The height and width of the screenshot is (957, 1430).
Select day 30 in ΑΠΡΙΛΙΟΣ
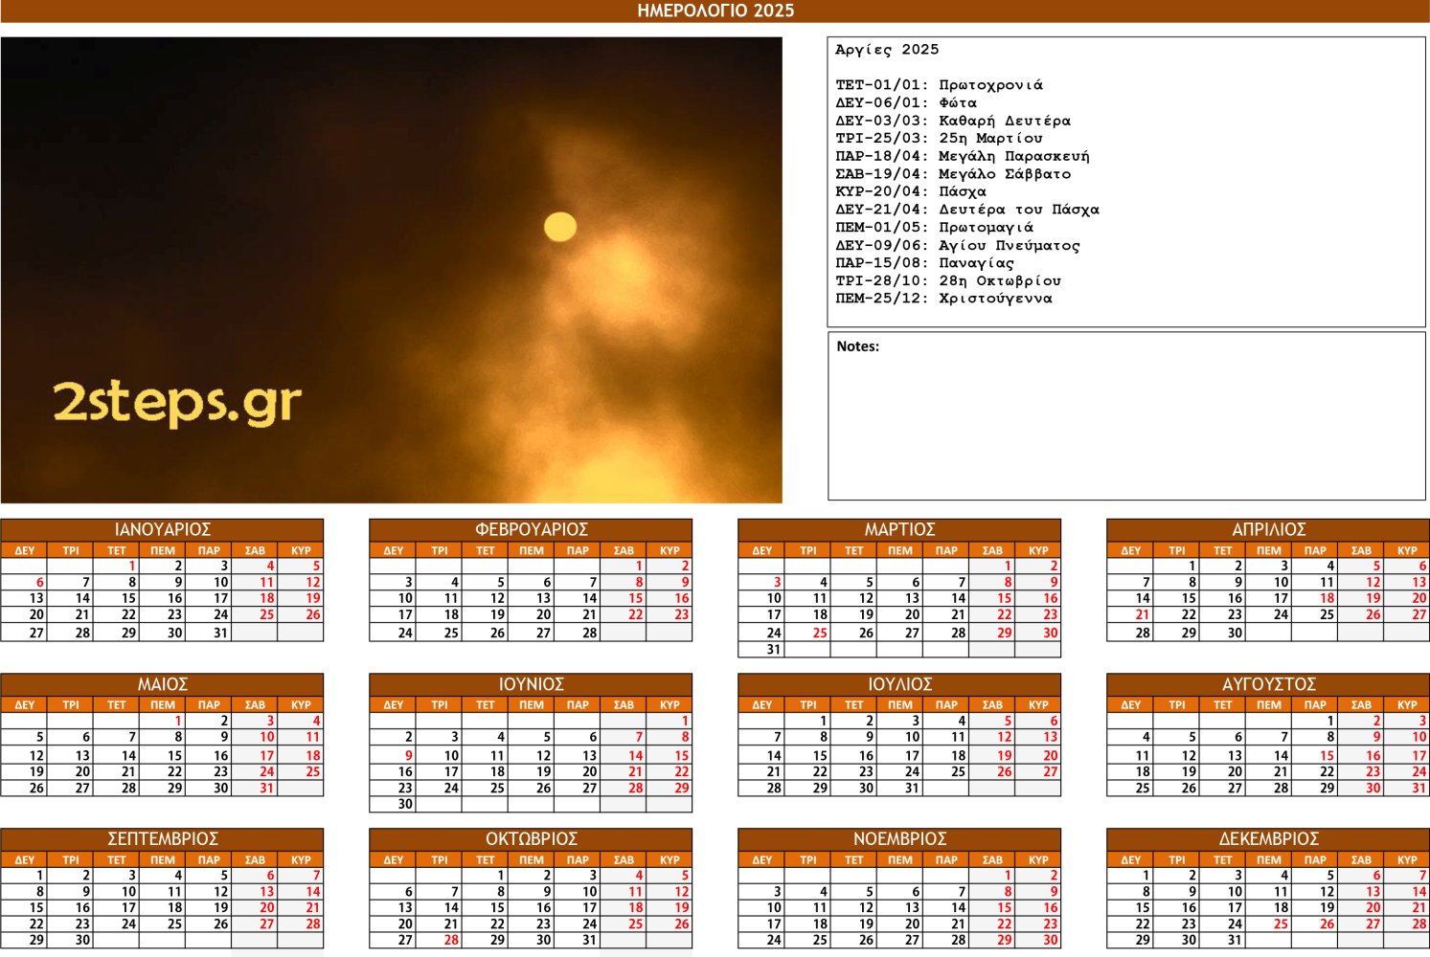click(1222, 633)
